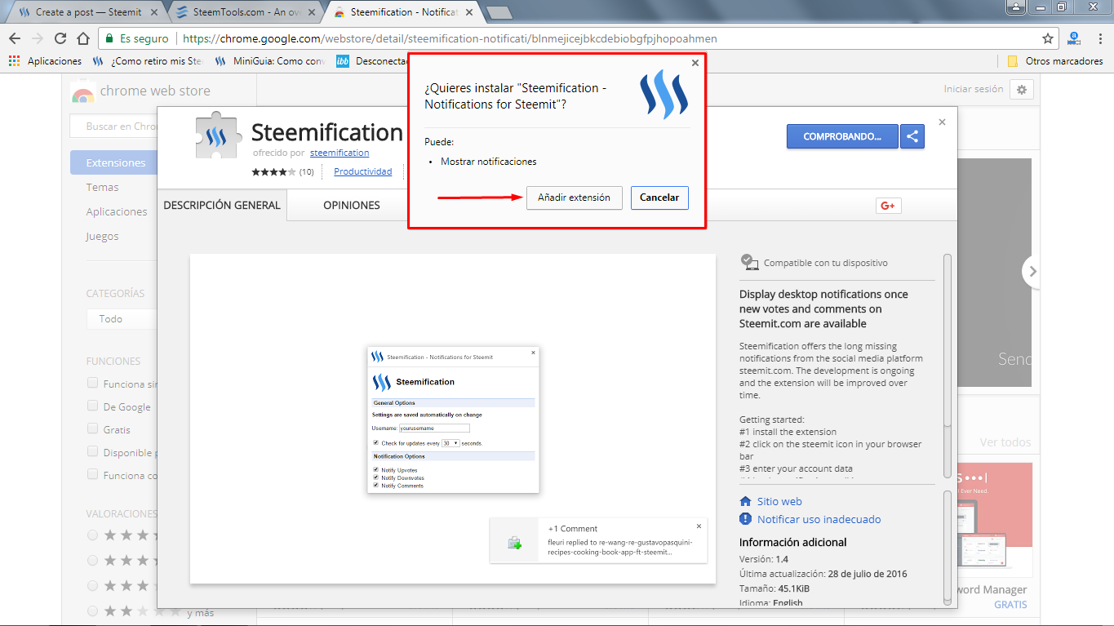Image resolution: width=1114 pixels, height=626 pixels.
Task: Toggle the 'Funciona co…' checkbox
Action: pyautogui.click(x=93, y=475)
